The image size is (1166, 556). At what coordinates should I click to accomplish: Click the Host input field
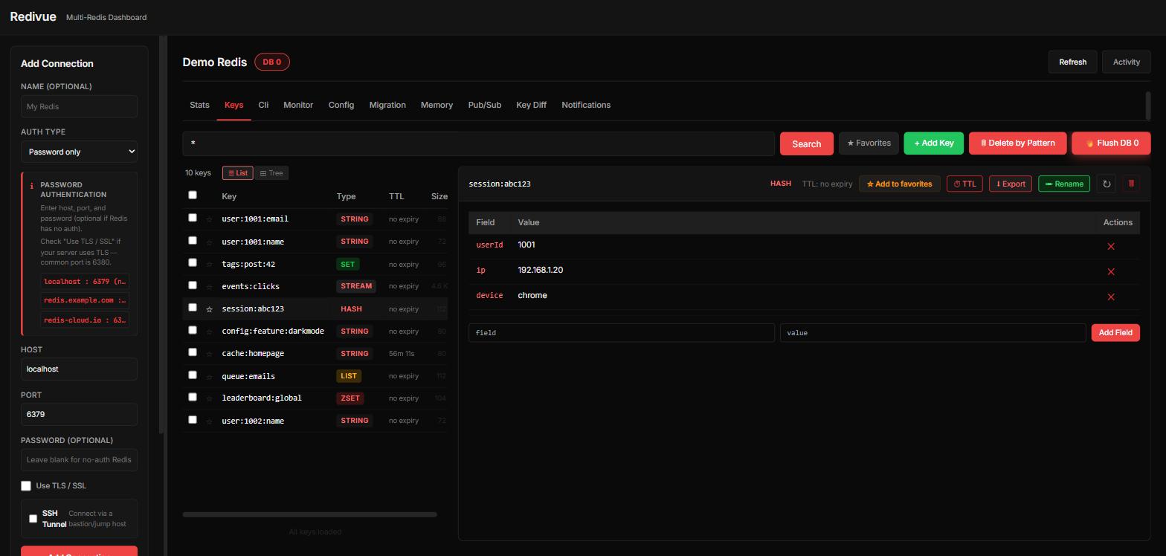(x=79, y=369)
